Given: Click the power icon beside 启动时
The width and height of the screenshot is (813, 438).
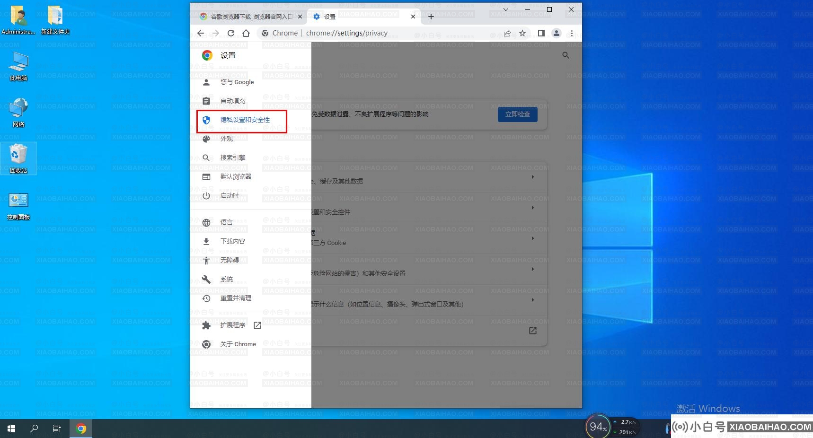Looking at the screenshot, I should 206,195.
